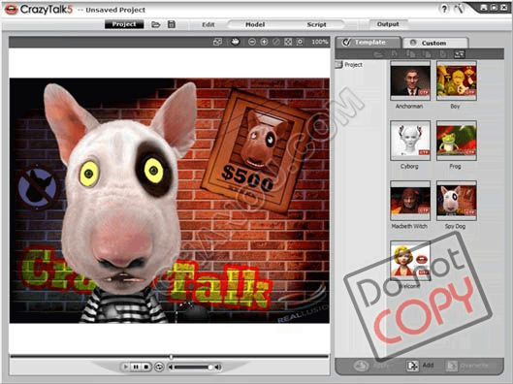Go to the Output section
Image resolution: width=513 pixels, height=384 pixels.
tap(388, 24)
